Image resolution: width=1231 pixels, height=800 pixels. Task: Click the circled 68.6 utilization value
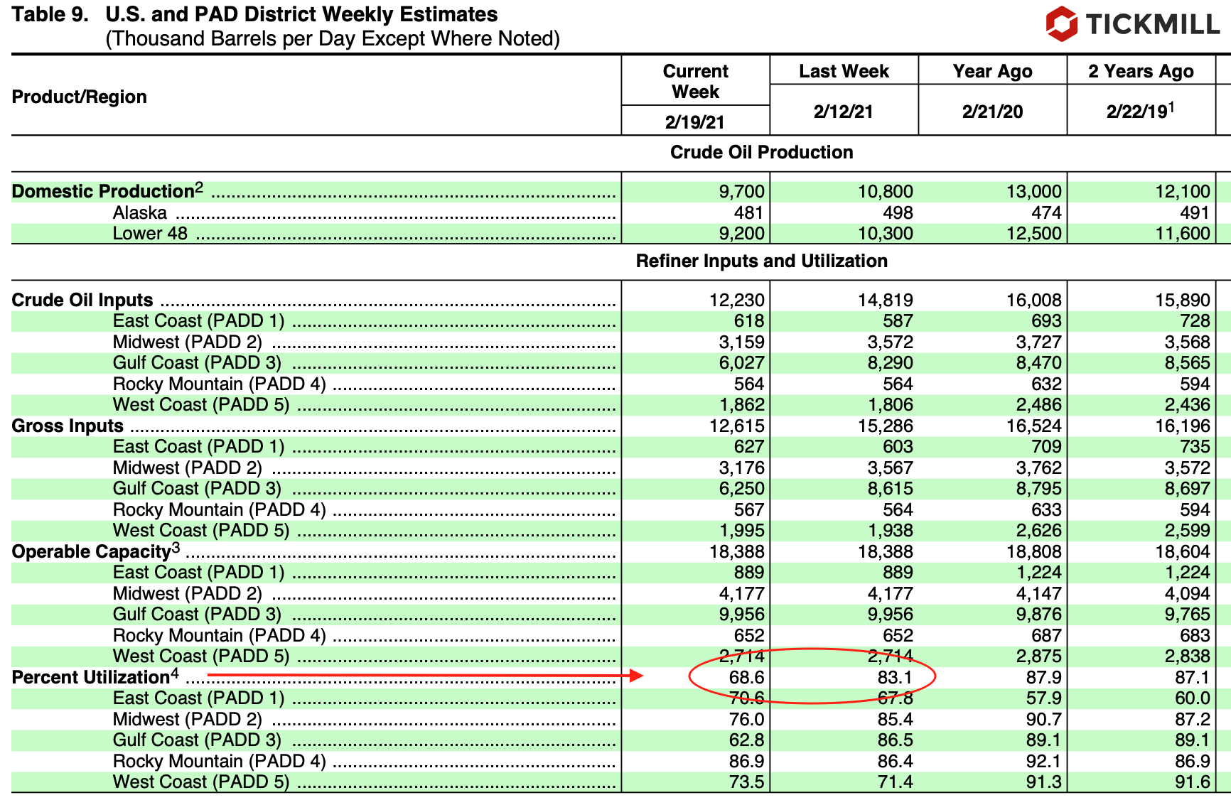point(746,677)
